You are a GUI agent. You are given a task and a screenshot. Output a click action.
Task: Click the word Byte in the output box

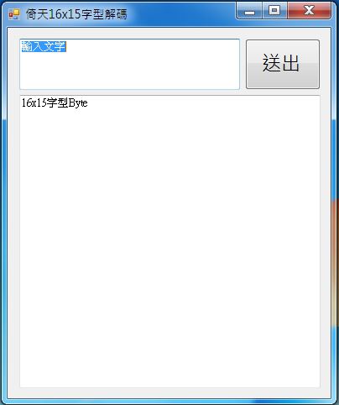pos(78,103)
